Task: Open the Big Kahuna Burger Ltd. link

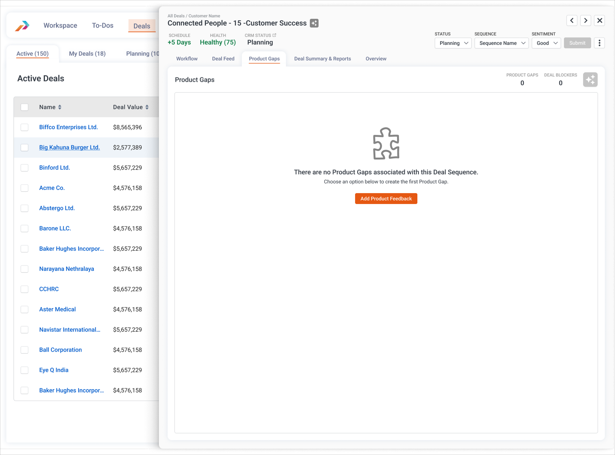Action: point(69,148)
